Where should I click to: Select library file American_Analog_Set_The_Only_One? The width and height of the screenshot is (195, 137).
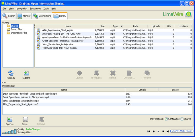114,34
